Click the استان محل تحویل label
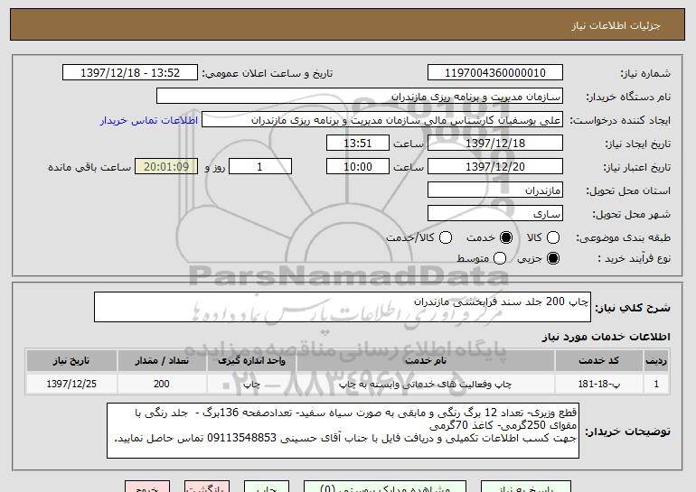Image resolution: width=696 pixels, height=492 pixels. [628, 190]
